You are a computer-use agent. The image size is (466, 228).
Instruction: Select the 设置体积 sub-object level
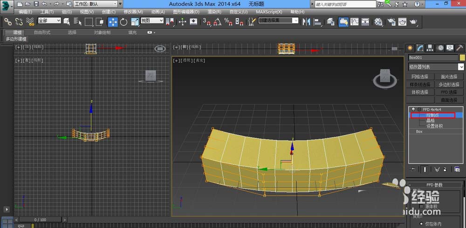[x=434, y=126]
